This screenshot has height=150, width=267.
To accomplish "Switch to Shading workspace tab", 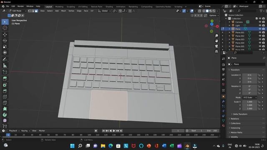I will [x=109, y=7].
